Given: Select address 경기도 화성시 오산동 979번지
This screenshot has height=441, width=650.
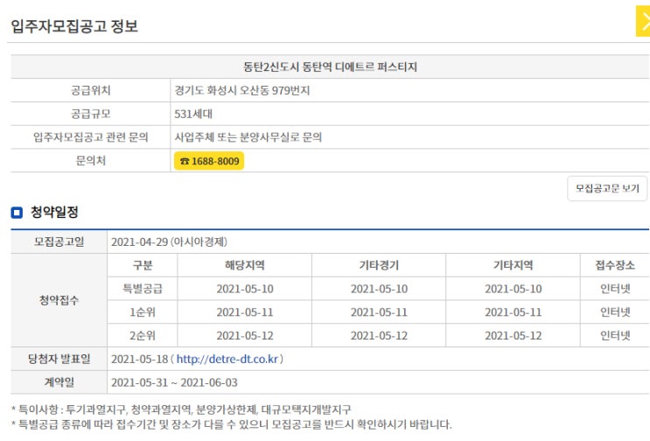Looking at the screenshot, I should point(242,90).
